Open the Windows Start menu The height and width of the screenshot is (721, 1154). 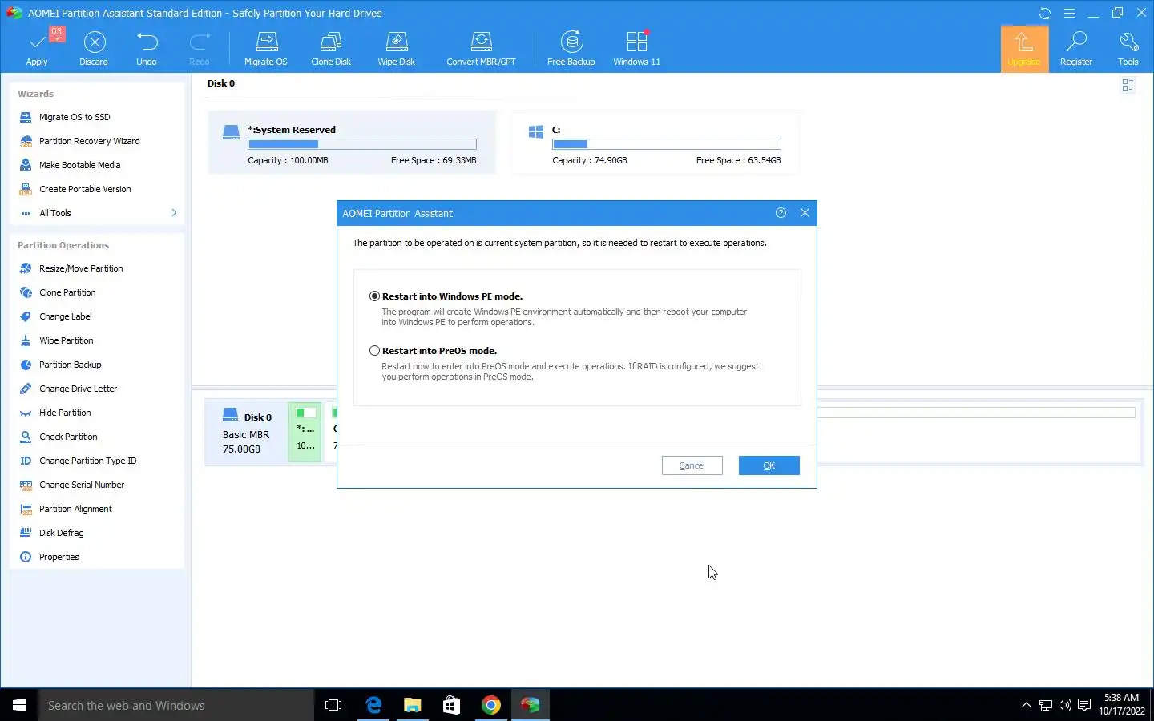[x=19, y=705]
